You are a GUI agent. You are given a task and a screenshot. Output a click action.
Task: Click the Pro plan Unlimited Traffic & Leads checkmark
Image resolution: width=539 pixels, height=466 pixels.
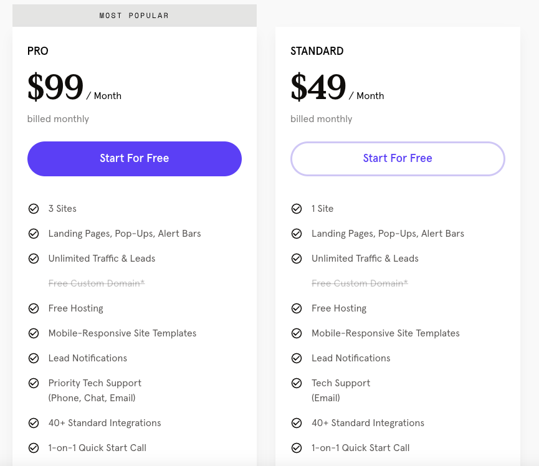click(x=34, y=259)
